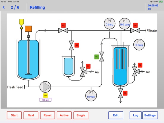This screenshot has height=123, width=164.
Task: Click the battery icon in status bar
Action: point(161,1)
